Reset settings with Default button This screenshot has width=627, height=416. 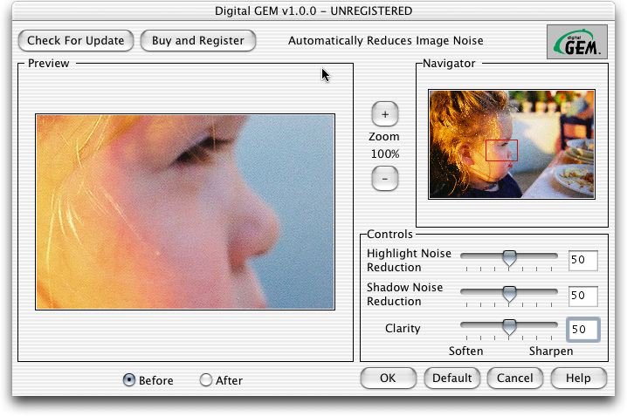451,378
